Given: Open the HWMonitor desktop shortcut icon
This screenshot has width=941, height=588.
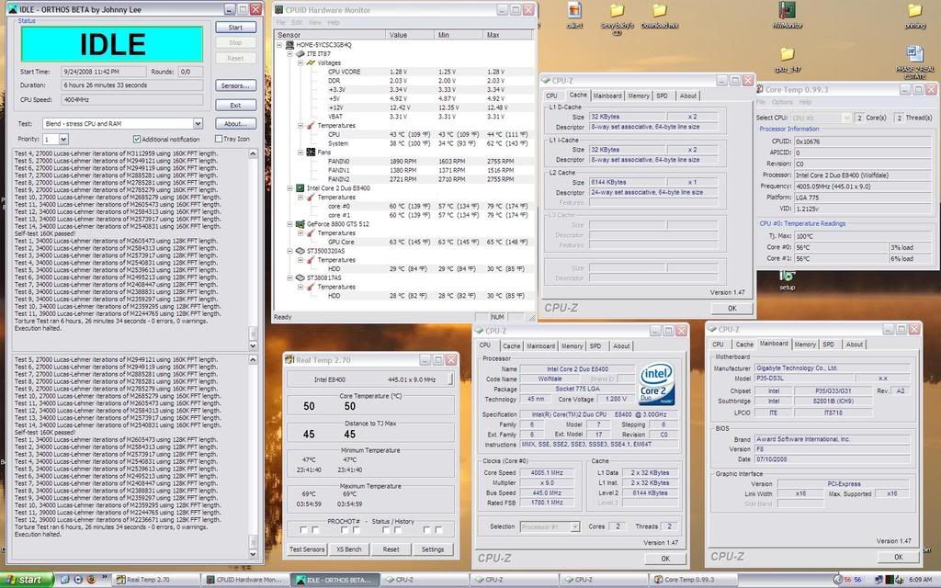Looking at the screenshot, I should pos(787,13).
